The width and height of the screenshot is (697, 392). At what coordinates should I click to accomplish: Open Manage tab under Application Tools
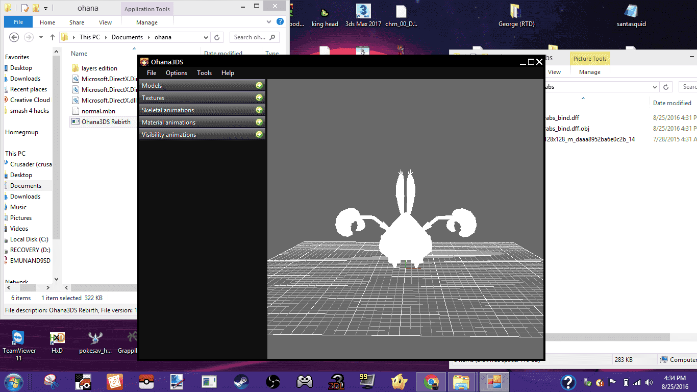[x=147, y=22]
